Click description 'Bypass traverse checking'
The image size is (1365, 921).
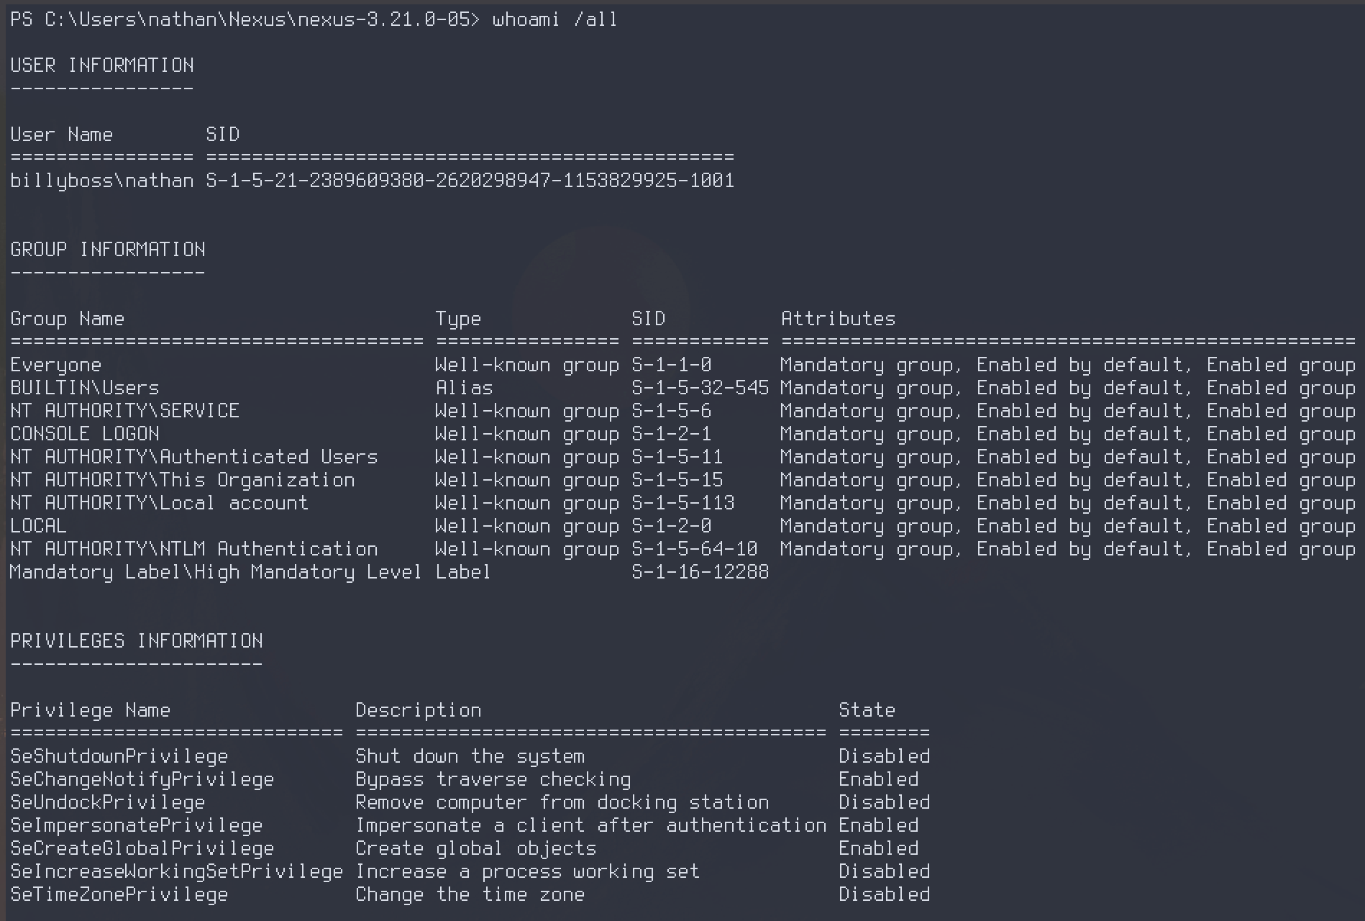coord(493,779)
